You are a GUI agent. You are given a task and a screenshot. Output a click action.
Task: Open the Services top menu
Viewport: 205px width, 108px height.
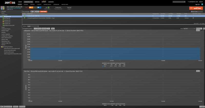tap(37, 2)
